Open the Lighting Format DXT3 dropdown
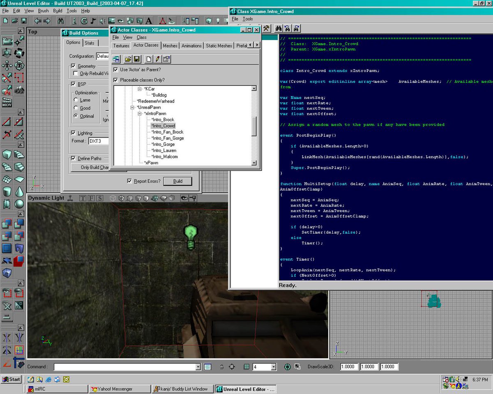This screenshot has width=493, height=394. (x=99, y=141)
